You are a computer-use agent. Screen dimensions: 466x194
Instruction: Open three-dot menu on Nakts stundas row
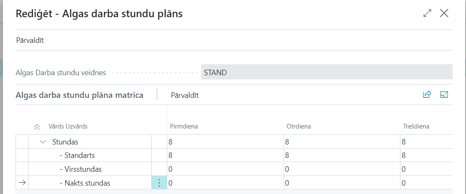click(x=159, y=183)
